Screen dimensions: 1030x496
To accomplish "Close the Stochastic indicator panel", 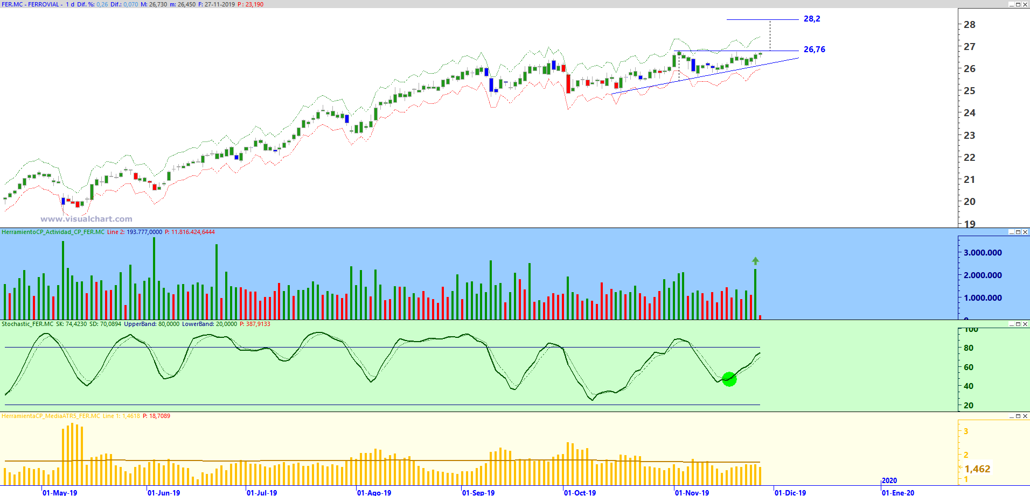I will (1025, 324).
